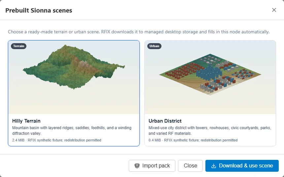This screenshot has width=284, height=177.
Task: Click the 2.4 MiB size line
Action: point(57,140)
